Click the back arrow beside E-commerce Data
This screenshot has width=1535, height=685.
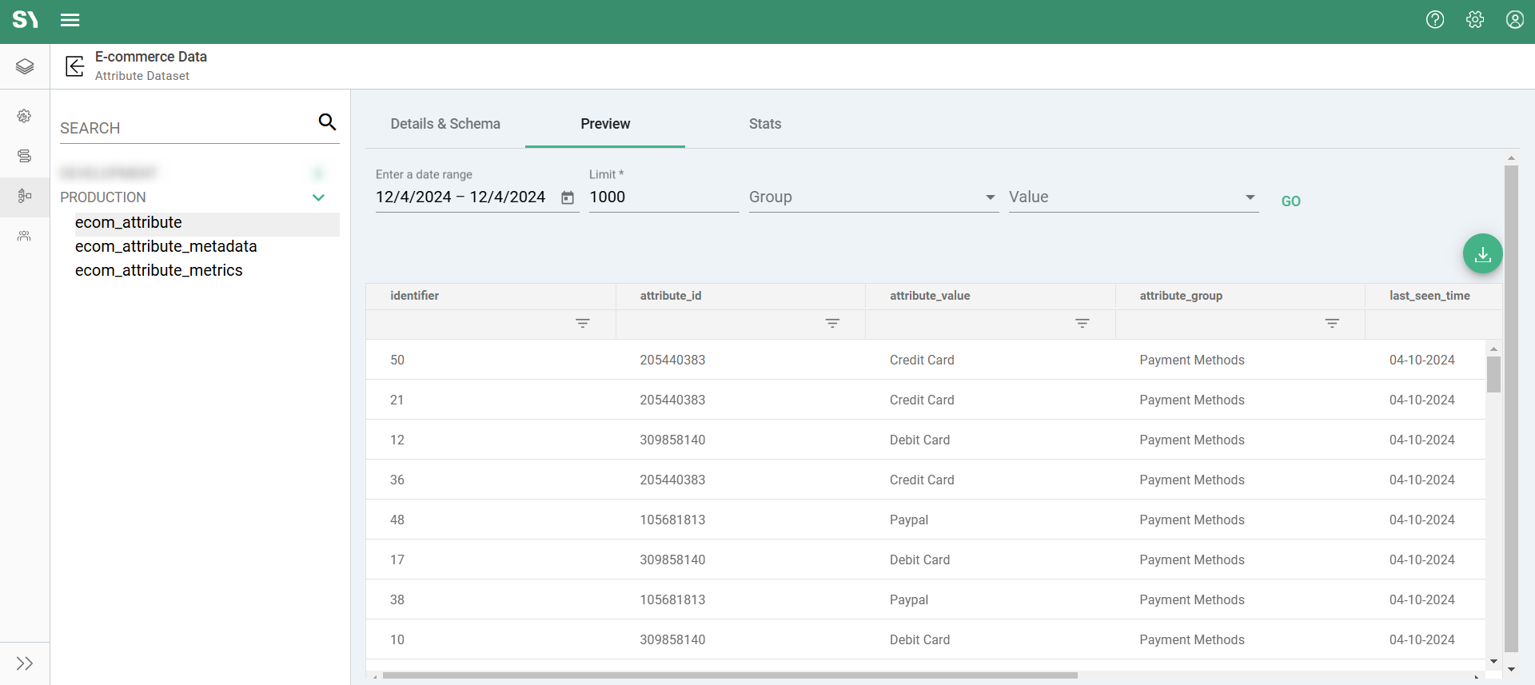coord(74,66)
